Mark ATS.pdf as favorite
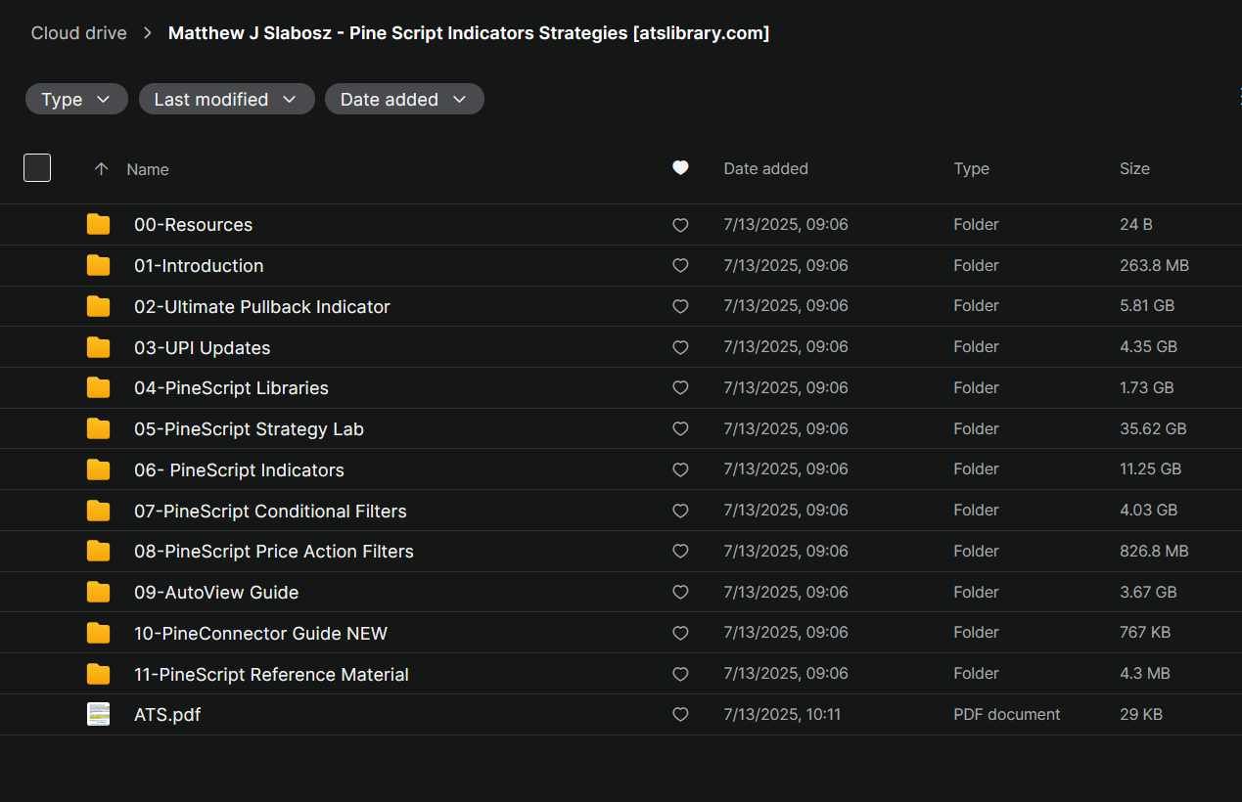Screen dimensions: 1242x802 pos(680,715)
